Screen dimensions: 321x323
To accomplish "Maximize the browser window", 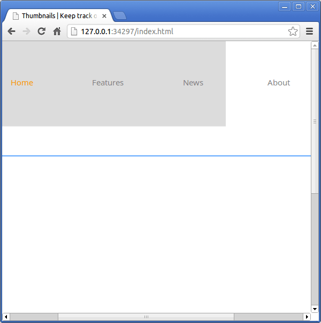I will [x=299, y=6].
